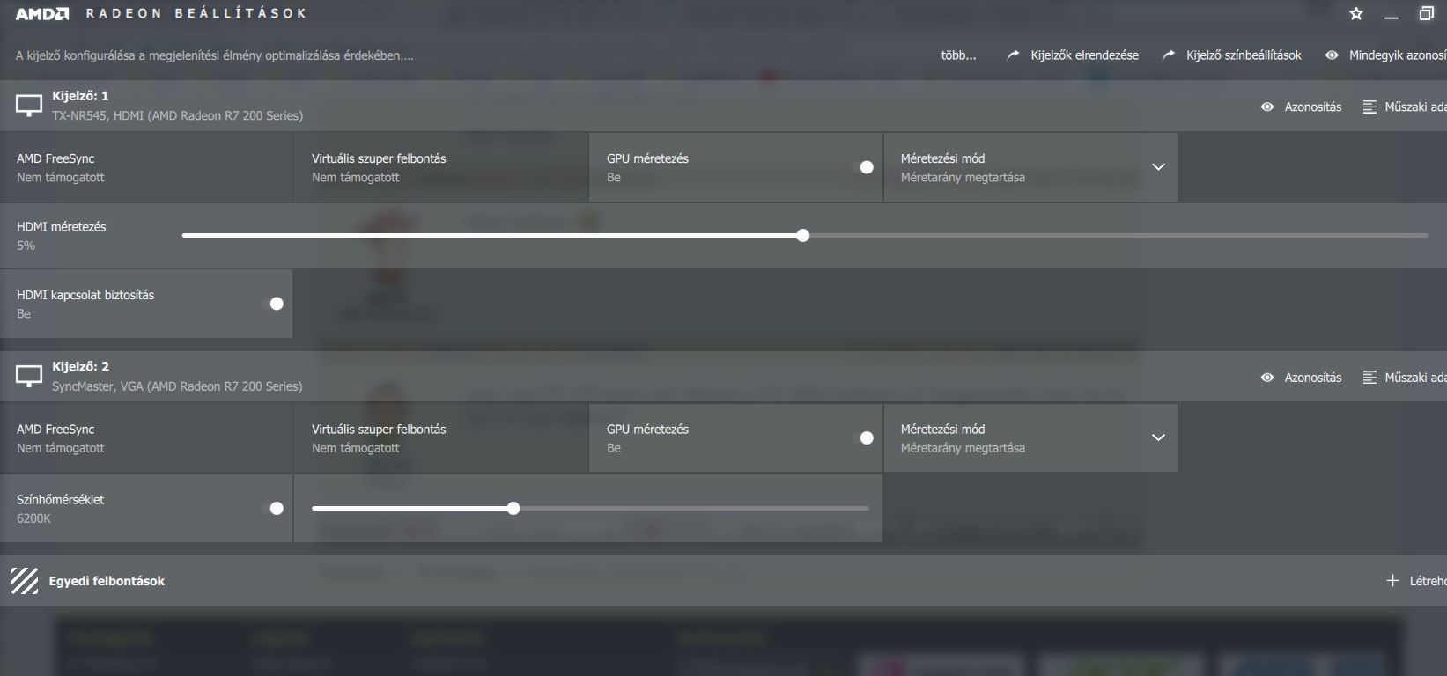The height and width of the screenshot is (676, 1447).
Task: Click the Egyedi felbontások striped icon
Action: click(25, 581)
